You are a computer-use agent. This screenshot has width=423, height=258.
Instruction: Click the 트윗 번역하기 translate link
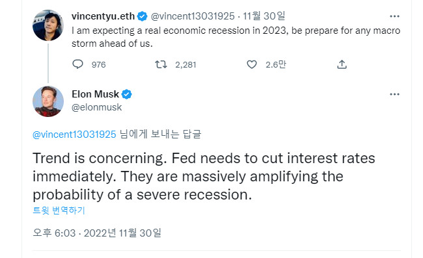59,211
